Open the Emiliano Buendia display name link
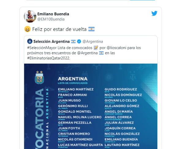 pyautogui.click(x=53, y=14)
